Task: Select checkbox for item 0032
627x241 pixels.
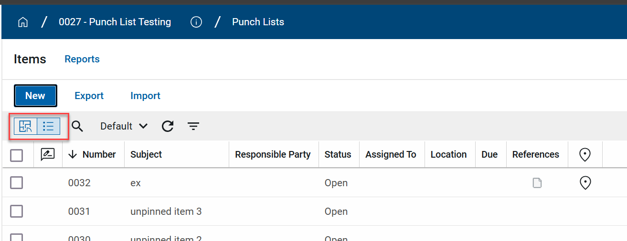Action: (17, 183)
